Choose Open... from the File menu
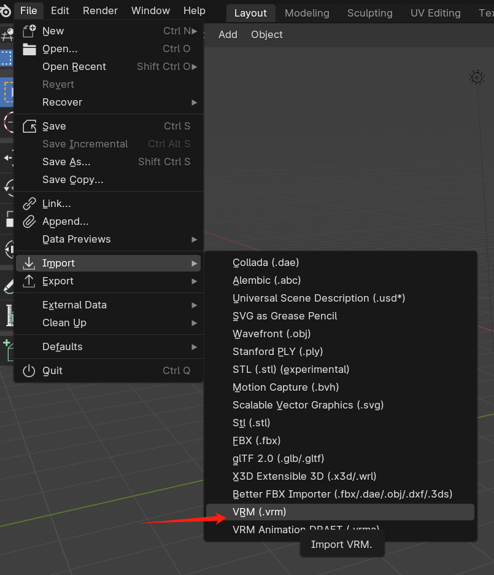494x575 pixels. coord(109,49)
